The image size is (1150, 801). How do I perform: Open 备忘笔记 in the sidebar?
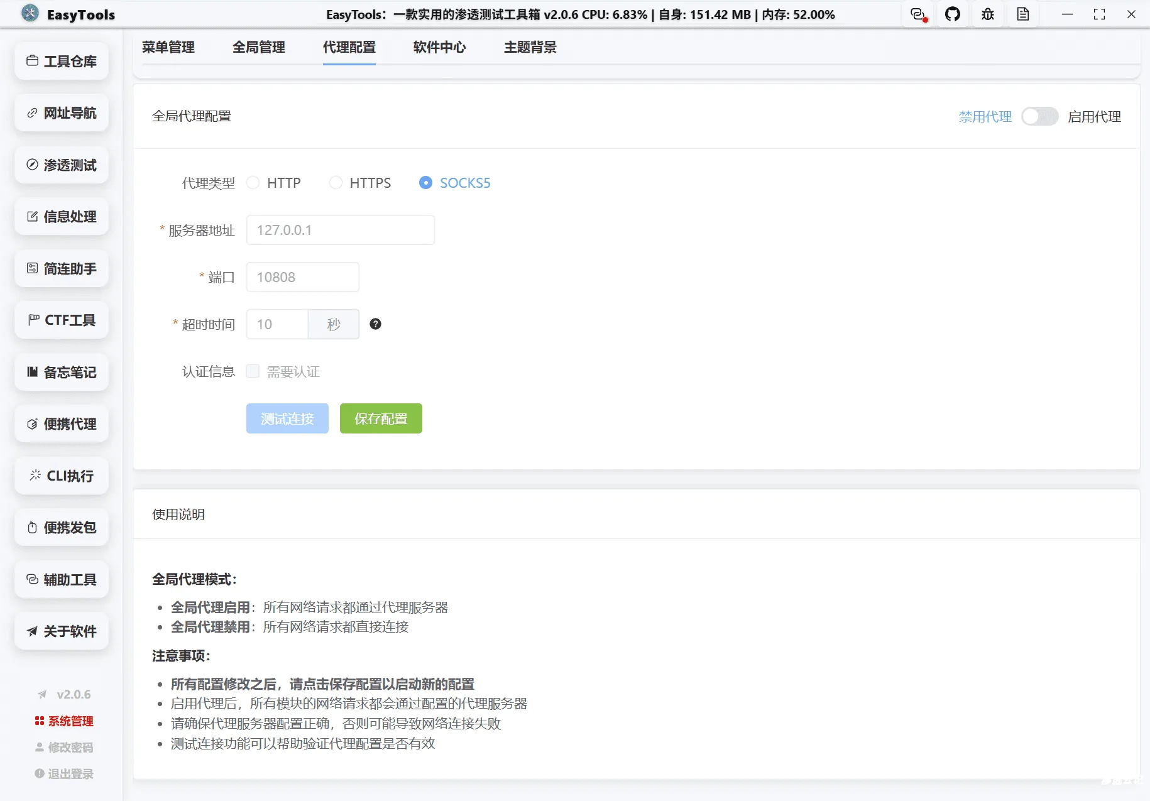click(x=61, y=372)
